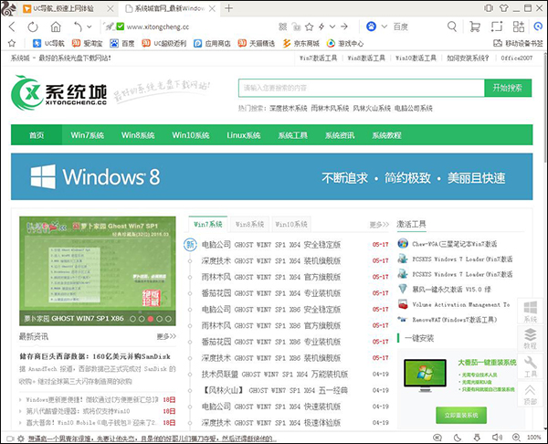The width and height of the screenshot is (548, 444).
Task: Click the blue download manager icon
Action: pos(539,26)
